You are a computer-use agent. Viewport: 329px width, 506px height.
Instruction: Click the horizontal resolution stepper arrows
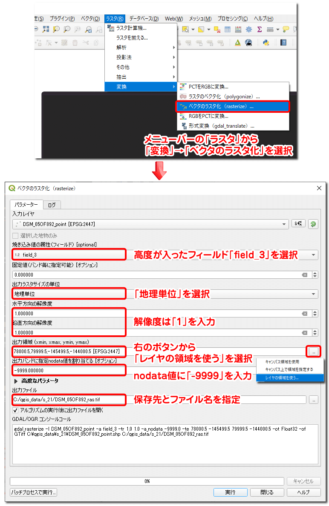(x=315, y=314)
